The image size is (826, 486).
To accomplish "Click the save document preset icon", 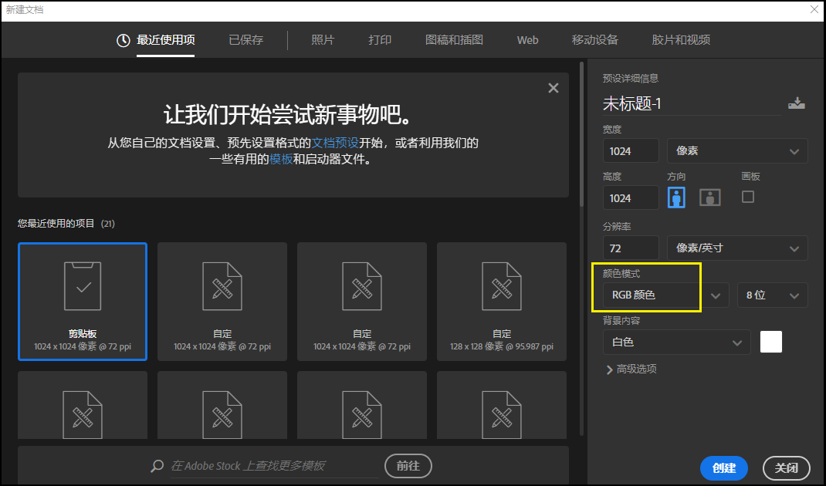I will click(x=796, y=103).
